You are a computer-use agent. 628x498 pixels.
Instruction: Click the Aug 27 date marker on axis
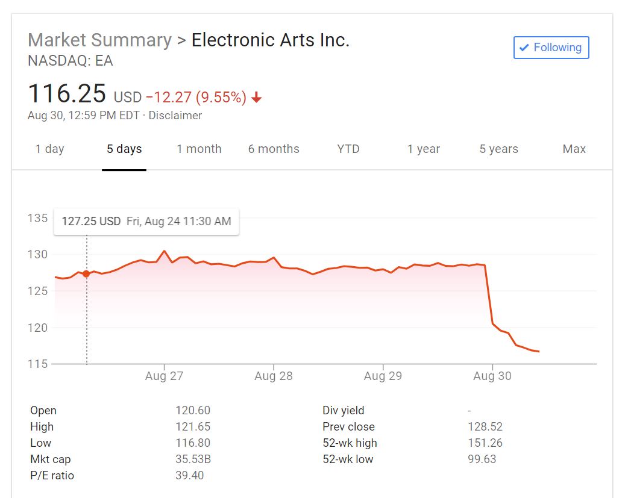tap(164, 376)
